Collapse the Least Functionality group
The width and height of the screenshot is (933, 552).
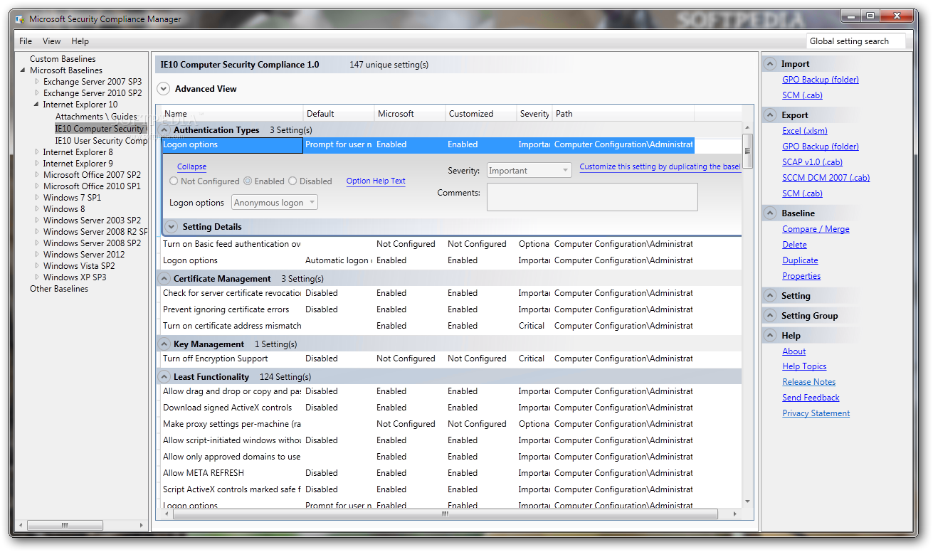tap(164, 377)
